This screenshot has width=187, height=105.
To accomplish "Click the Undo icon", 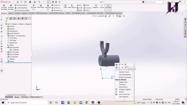I will (x=39, y=2).
